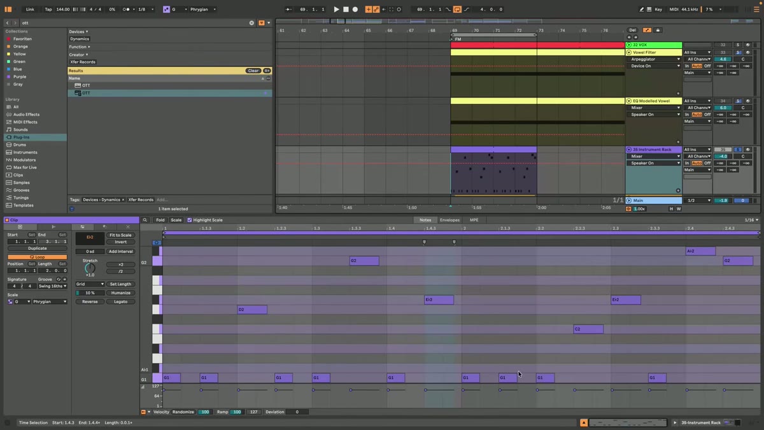Viewport: 764px width, 430px height.
Task: Click the Clear button in Results bar
Action: (253, 71)
